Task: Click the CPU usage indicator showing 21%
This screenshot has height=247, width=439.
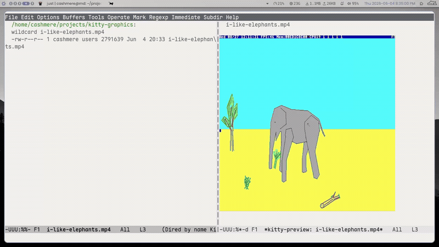Action: click(279, 4)
